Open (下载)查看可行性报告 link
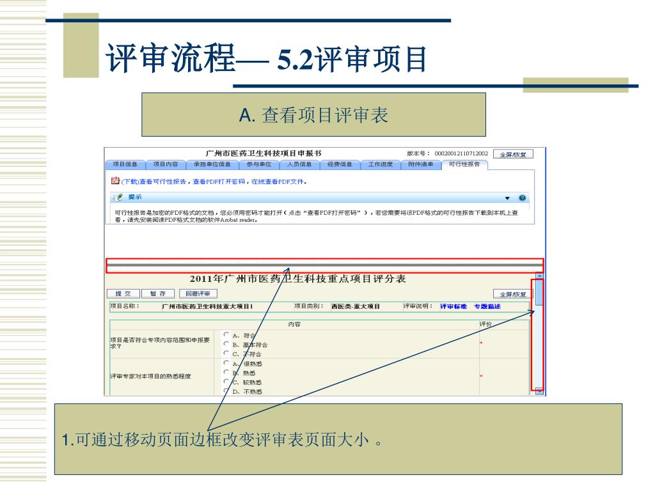This screenshot has width=655, height=491. (x=154, y=182)
